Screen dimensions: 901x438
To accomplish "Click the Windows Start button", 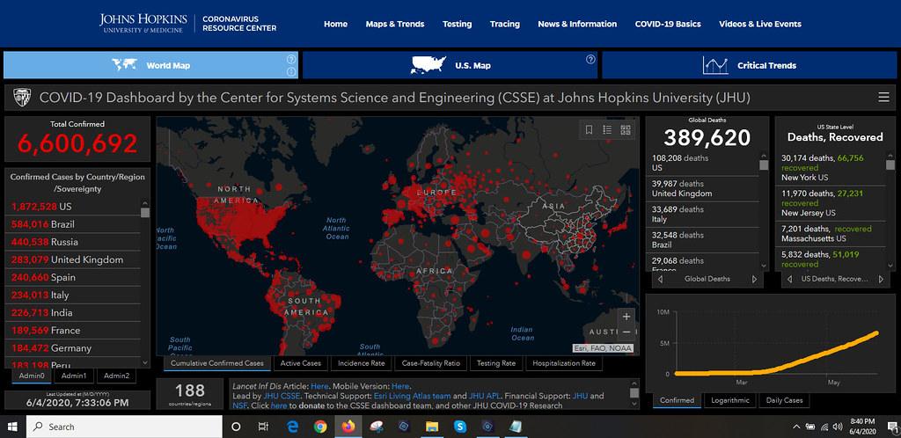I will 13,427.
